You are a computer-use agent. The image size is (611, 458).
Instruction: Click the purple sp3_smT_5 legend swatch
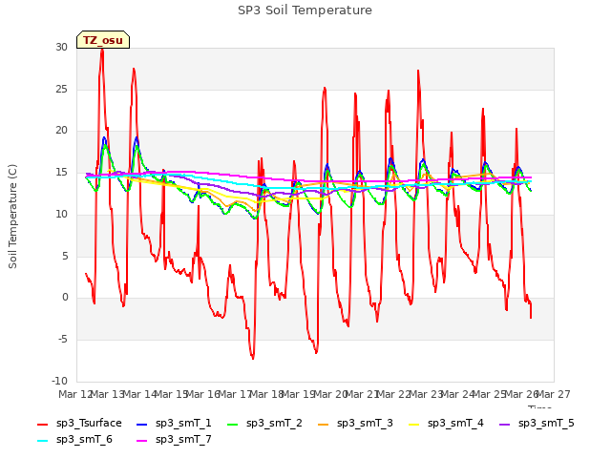(x=505, y=424)
